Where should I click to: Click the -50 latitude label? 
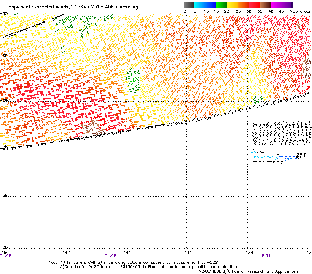pyautogui.click(x=4, y=14)
